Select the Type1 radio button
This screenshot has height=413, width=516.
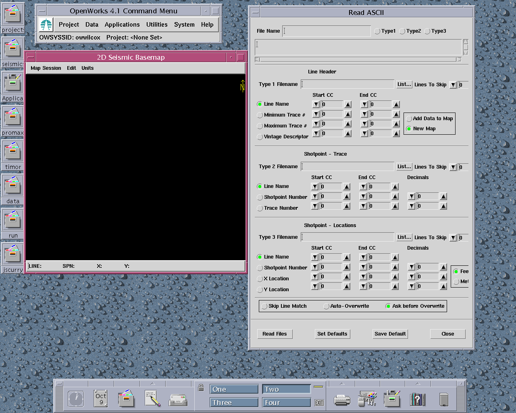click(x=377, y=31)
